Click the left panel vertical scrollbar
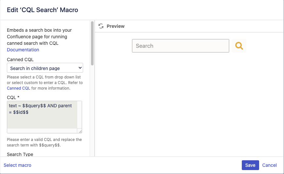Viewport: 284px width, 174px height. (x=92, y=43)
